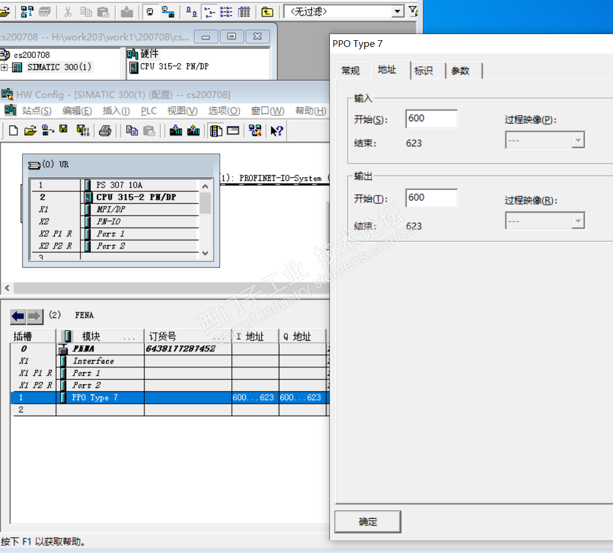Open Configure Network icon in HW Config toolbar
This screenshot has width=613, height=553.
(255, 130)
